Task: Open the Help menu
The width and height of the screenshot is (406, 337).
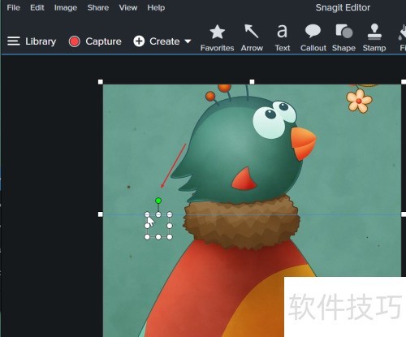Action: (x=156, y=8)
